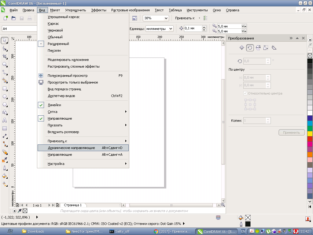Switch to Scale and mirror transformation icon
The image size is (313, 235).
(258, 47)
